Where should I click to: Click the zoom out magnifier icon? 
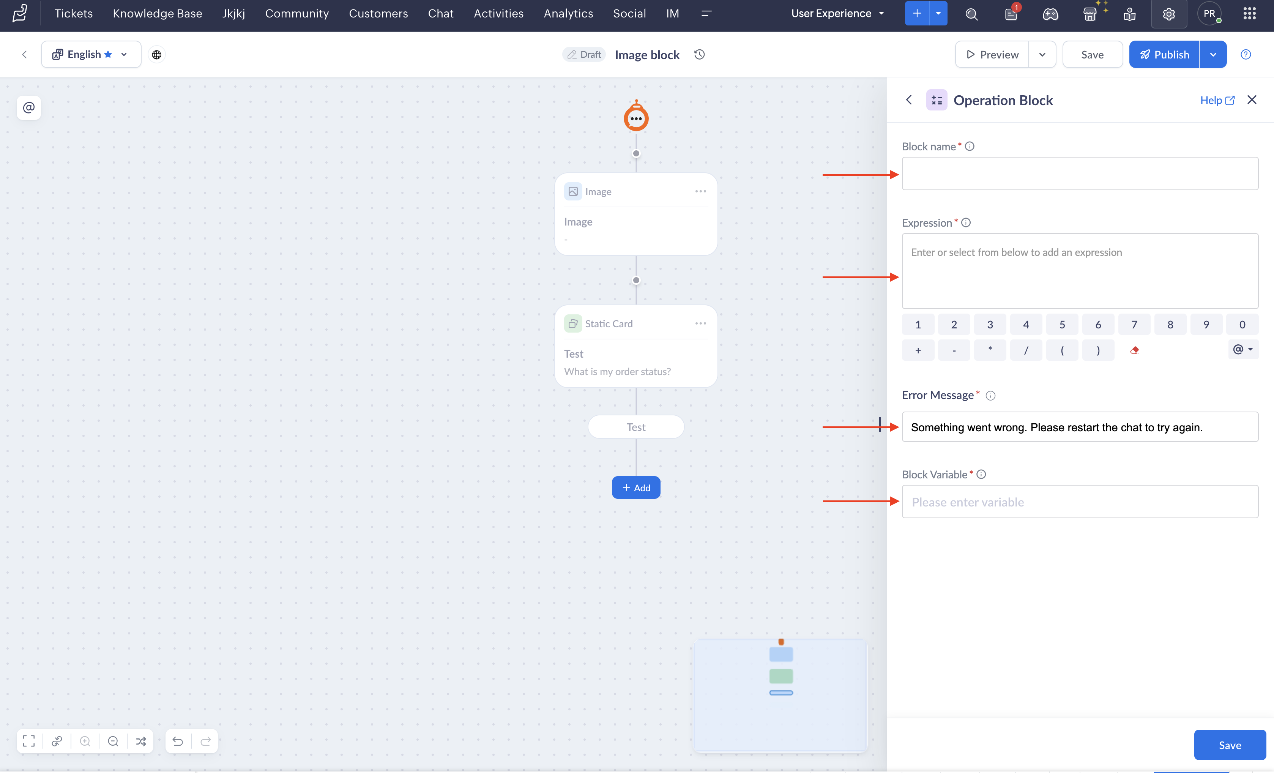point(113,741)
